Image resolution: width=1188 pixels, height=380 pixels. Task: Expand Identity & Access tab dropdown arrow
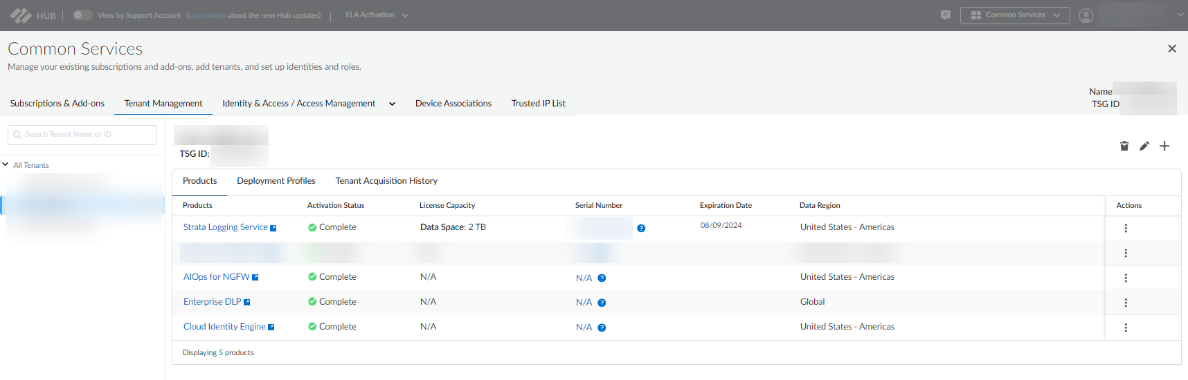(392, 104)
